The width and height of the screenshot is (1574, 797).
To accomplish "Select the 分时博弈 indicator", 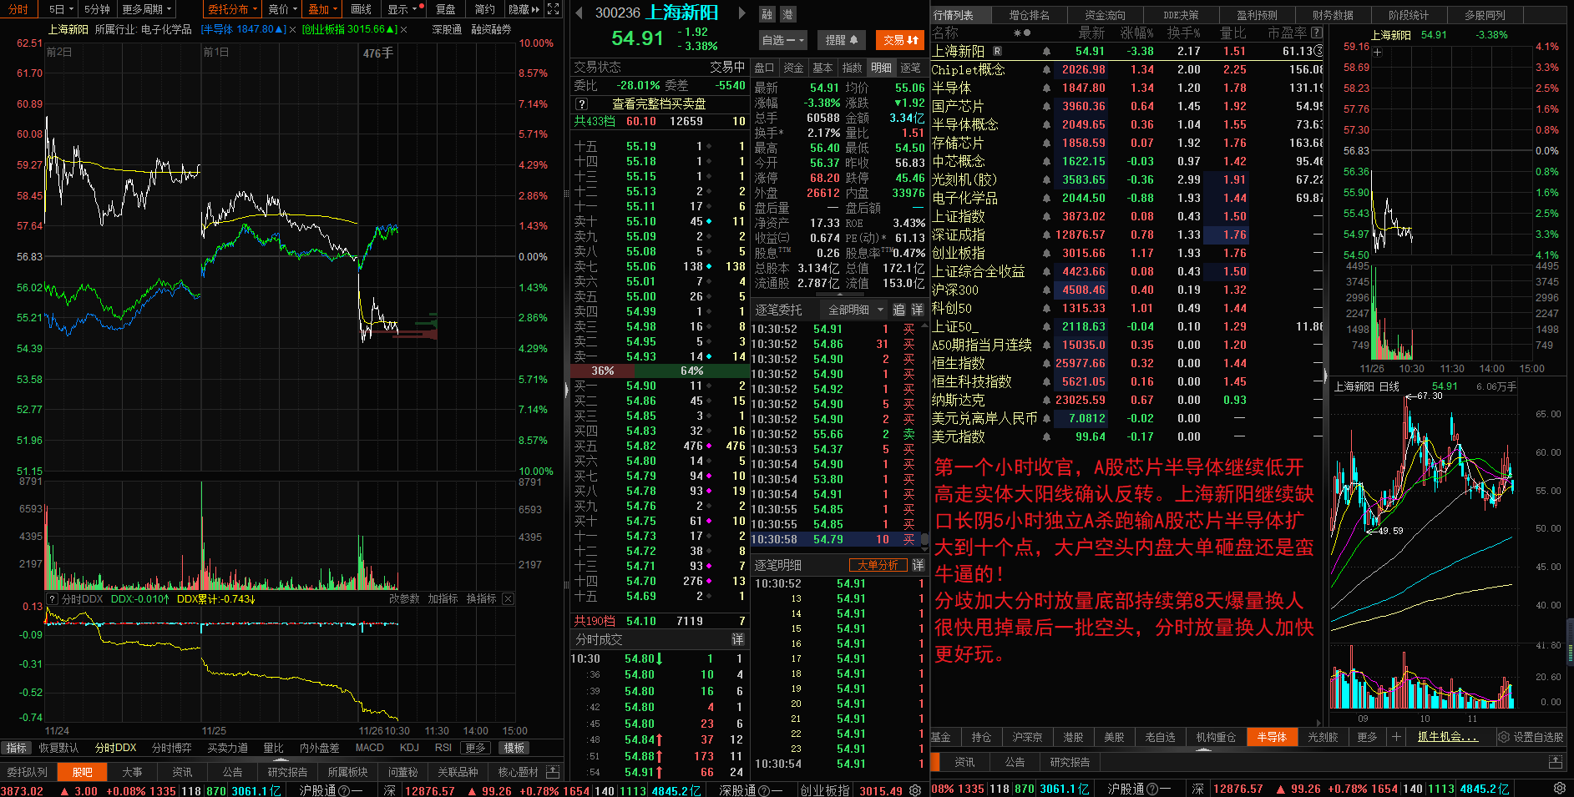I will coord(171,748).
